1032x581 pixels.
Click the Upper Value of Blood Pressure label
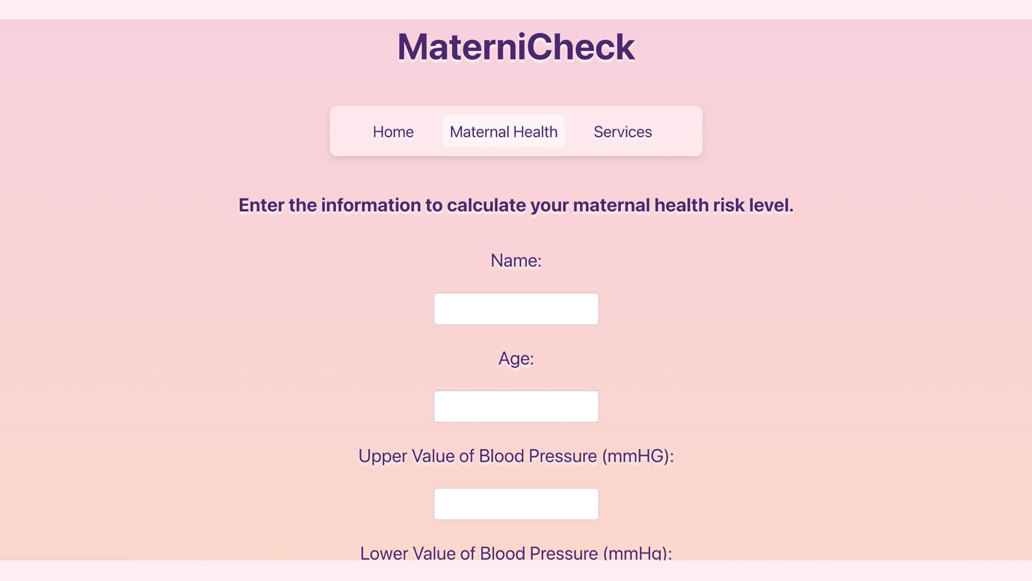point(516,456)
